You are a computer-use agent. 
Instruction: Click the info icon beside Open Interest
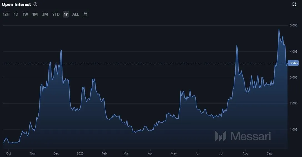(35, 4)
